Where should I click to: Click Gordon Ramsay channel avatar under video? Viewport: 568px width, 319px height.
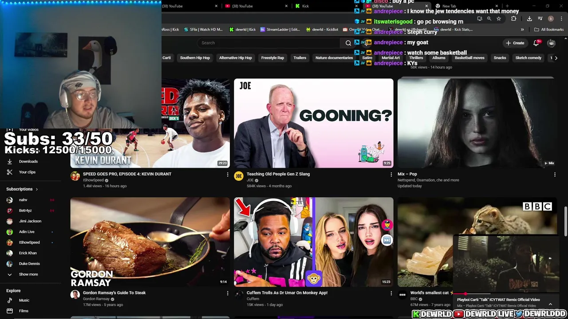pos(75,295)
